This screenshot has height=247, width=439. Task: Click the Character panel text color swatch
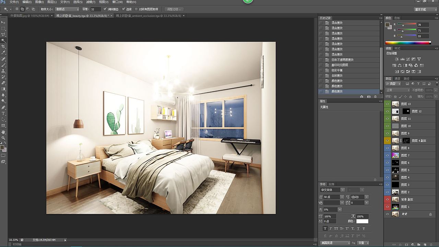(x=362, y=221)
